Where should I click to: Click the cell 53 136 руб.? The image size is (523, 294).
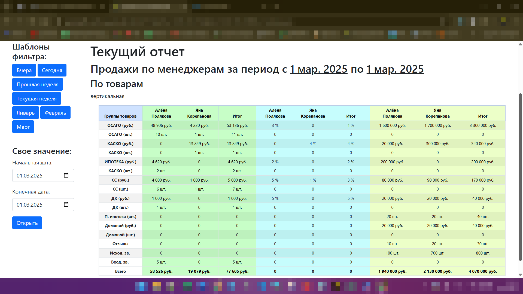237,125
